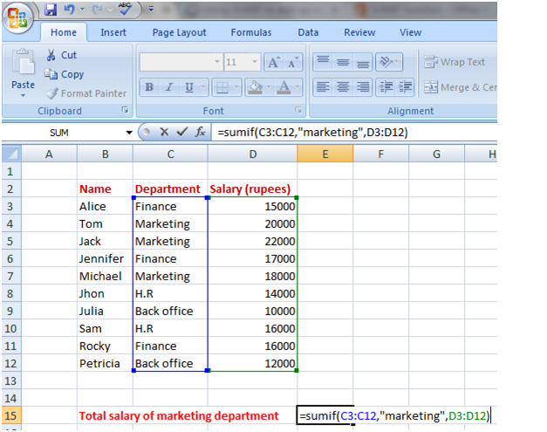The height and width of the screenshot is (432, 547).
Task: Click the cell containing Jennifer
Action: (105, 258)
